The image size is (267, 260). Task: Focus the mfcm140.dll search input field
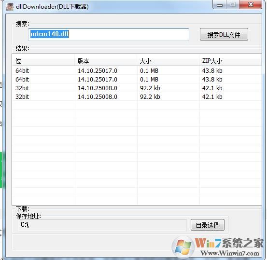pos(109,35)
